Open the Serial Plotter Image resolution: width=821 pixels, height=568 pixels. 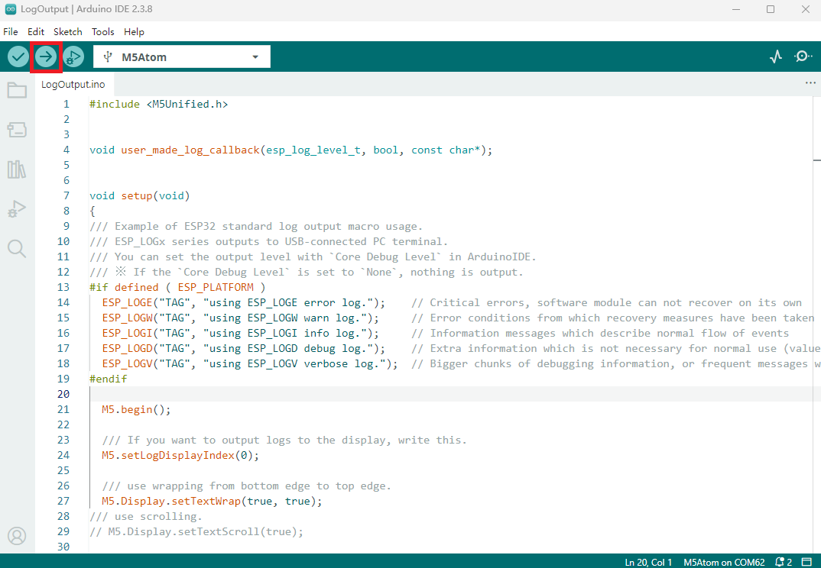coord(776,56)
